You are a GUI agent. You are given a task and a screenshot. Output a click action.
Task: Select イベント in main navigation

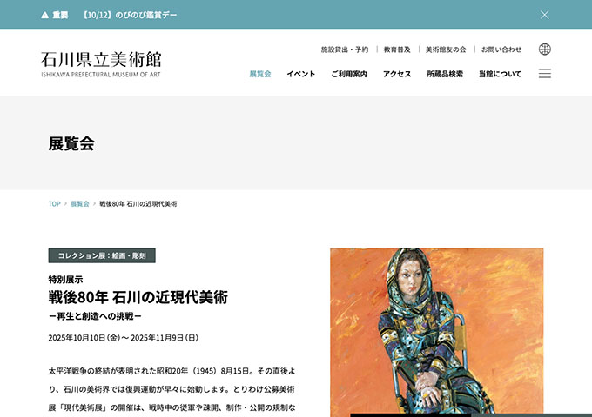tap(301, 74)
